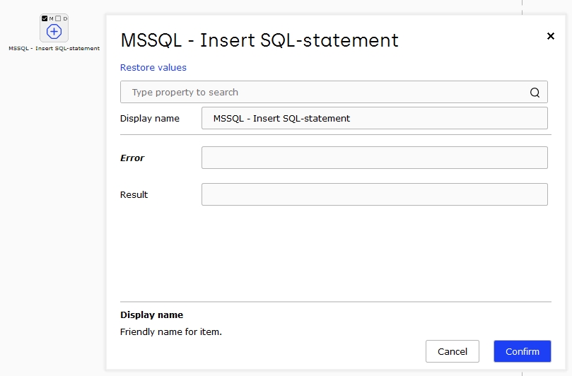The width and height of the screenshot is (572, 376).
Task: Toggle the unchecked D checkbox on node
Action: point(58,18)
